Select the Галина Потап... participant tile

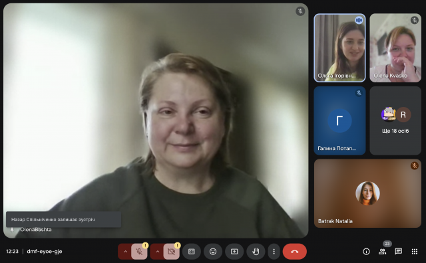339,121
